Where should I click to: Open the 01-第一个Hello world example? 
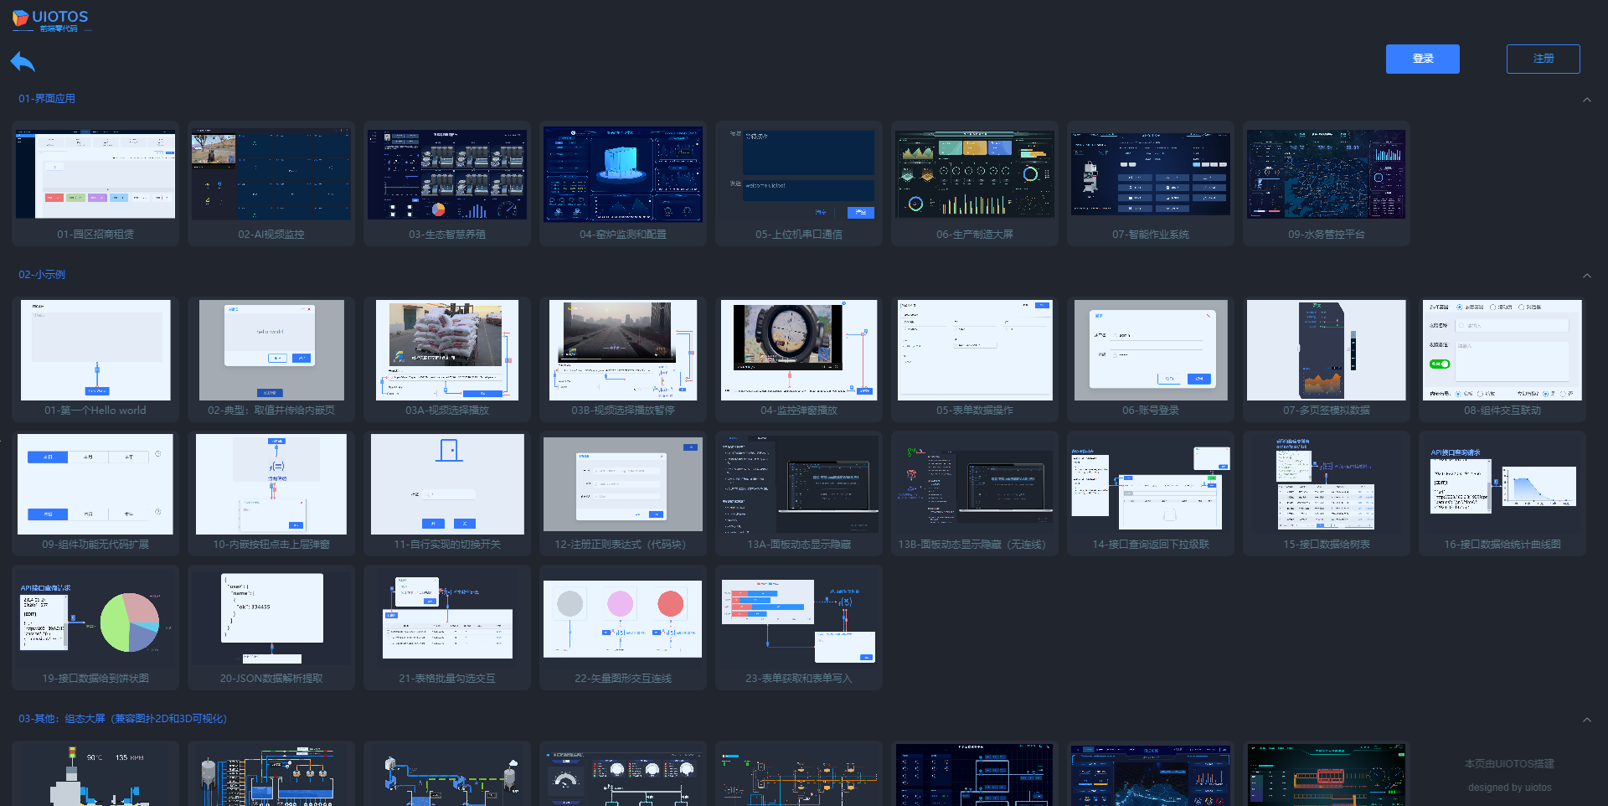[x=95, y=351]
